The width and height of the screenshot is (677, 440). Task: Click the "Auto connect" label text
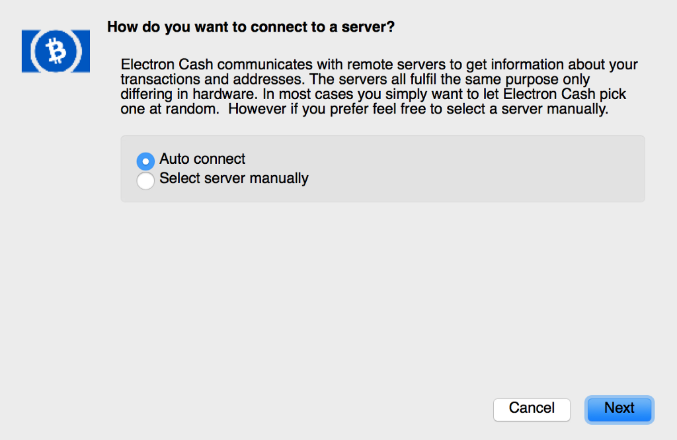[202, 159]
